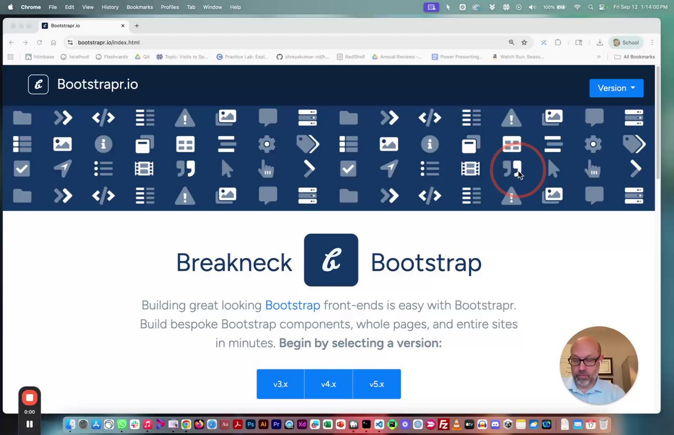Choose the v3.x version button
Viewport: 674px width, 435px height.
[x=280, y=384]
